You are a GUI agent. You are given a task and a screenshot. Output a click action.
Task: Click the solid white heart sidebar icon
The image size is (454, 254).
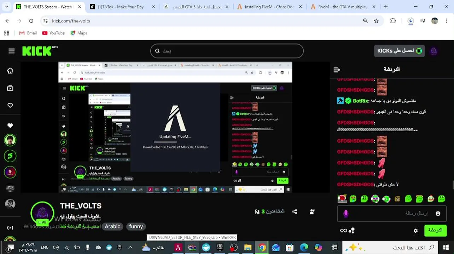10,126
